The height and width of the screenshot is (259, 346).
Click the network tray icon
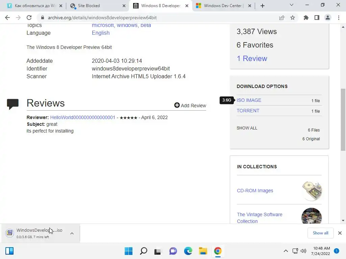click(295, 251)
